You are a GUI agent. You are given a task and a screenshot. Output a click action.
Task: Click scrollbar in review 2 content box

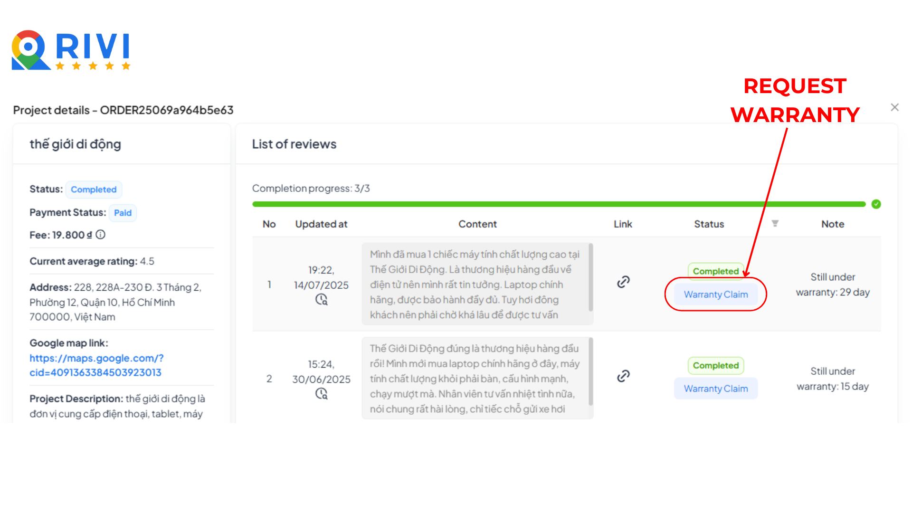tap(590, 372)
